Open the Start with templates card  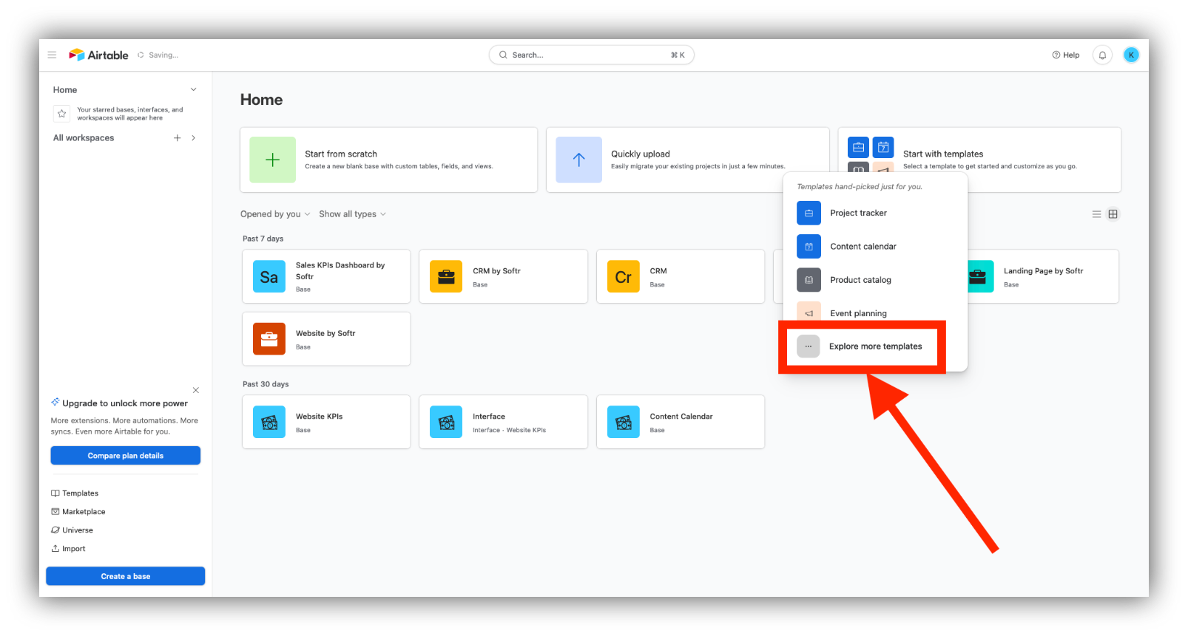click(x=979, y=160)
